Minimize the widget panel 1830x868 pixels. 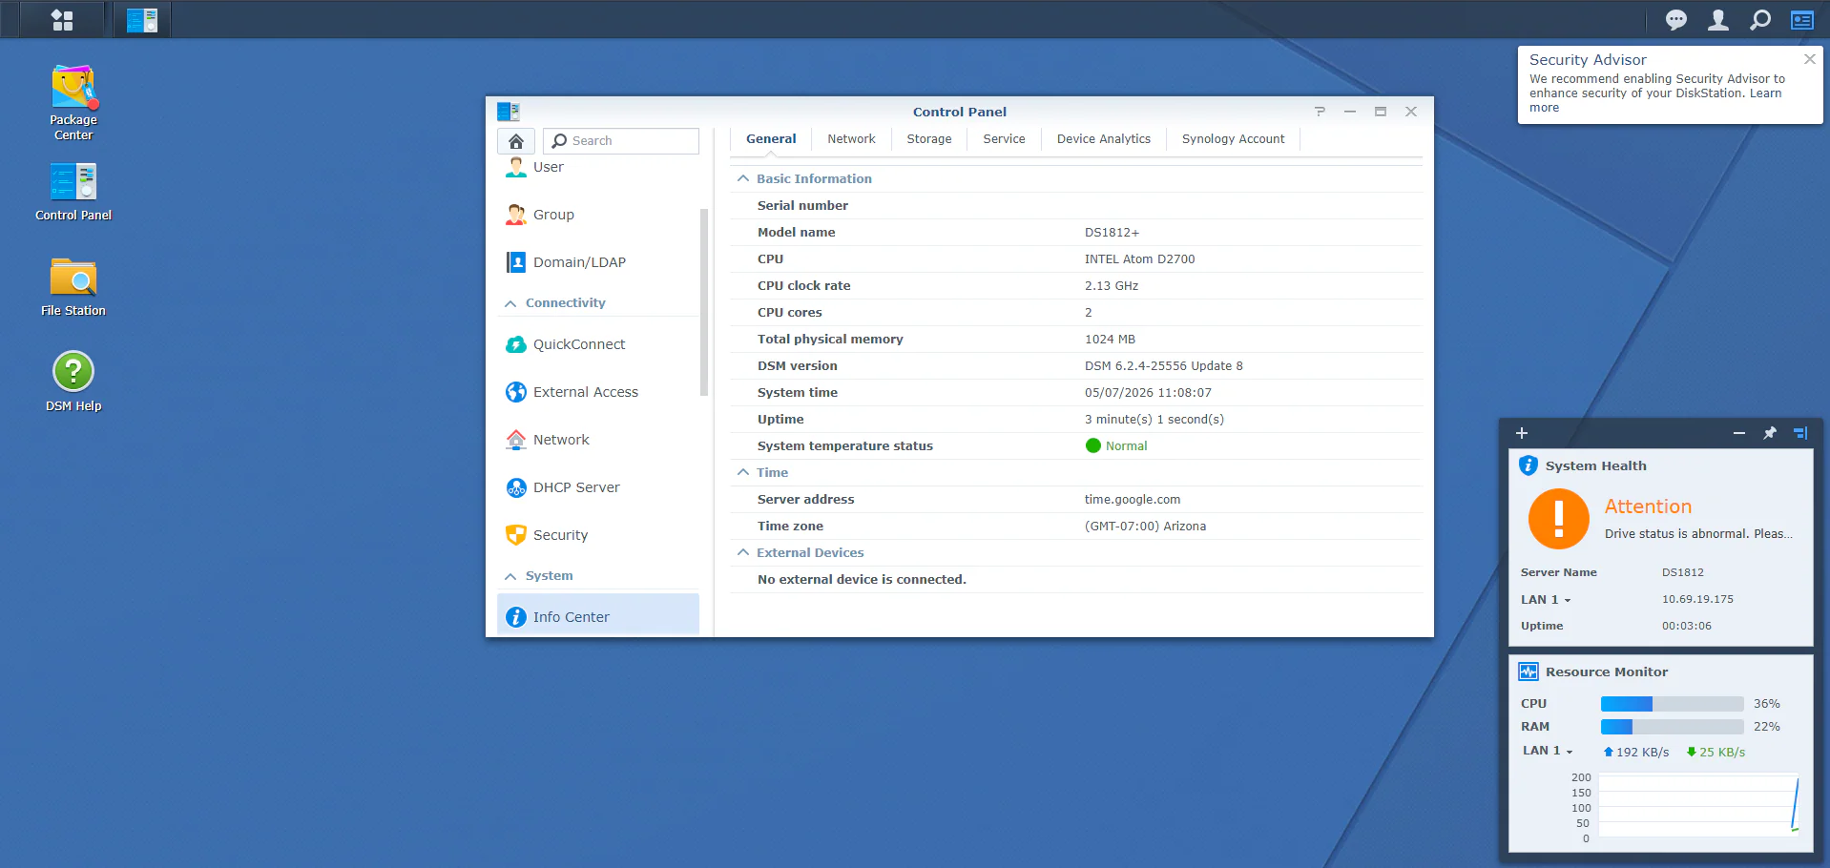[1739, 433]
